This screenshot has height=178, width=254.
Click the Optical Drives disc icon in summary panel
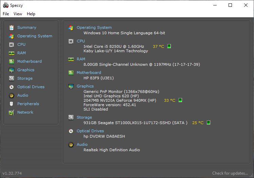[x=71, y=131]
